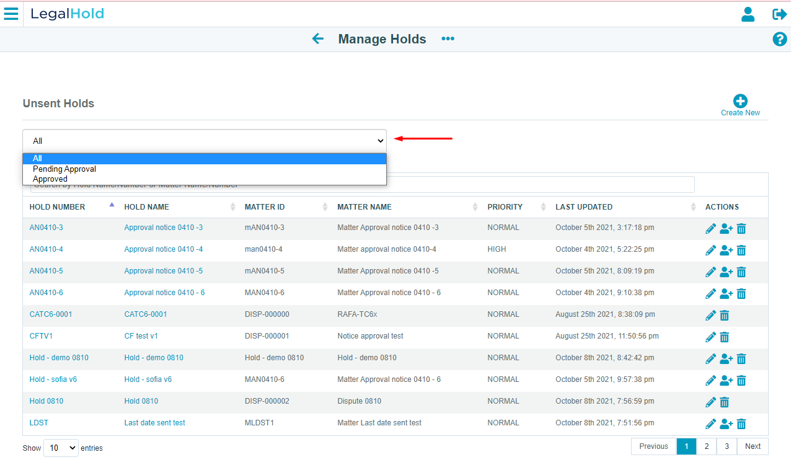
Task: Go to page 3 of results
Action: click(x=727, y=446)
